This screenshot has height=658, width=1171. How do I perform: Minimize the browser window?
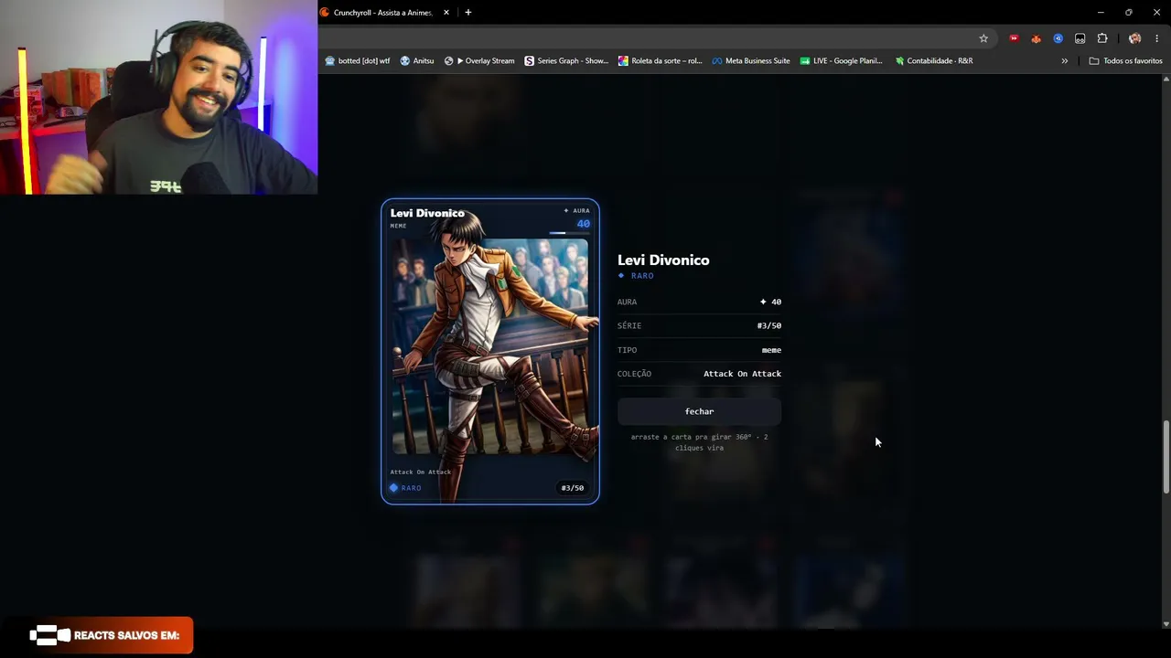(x=1101, y=13)
